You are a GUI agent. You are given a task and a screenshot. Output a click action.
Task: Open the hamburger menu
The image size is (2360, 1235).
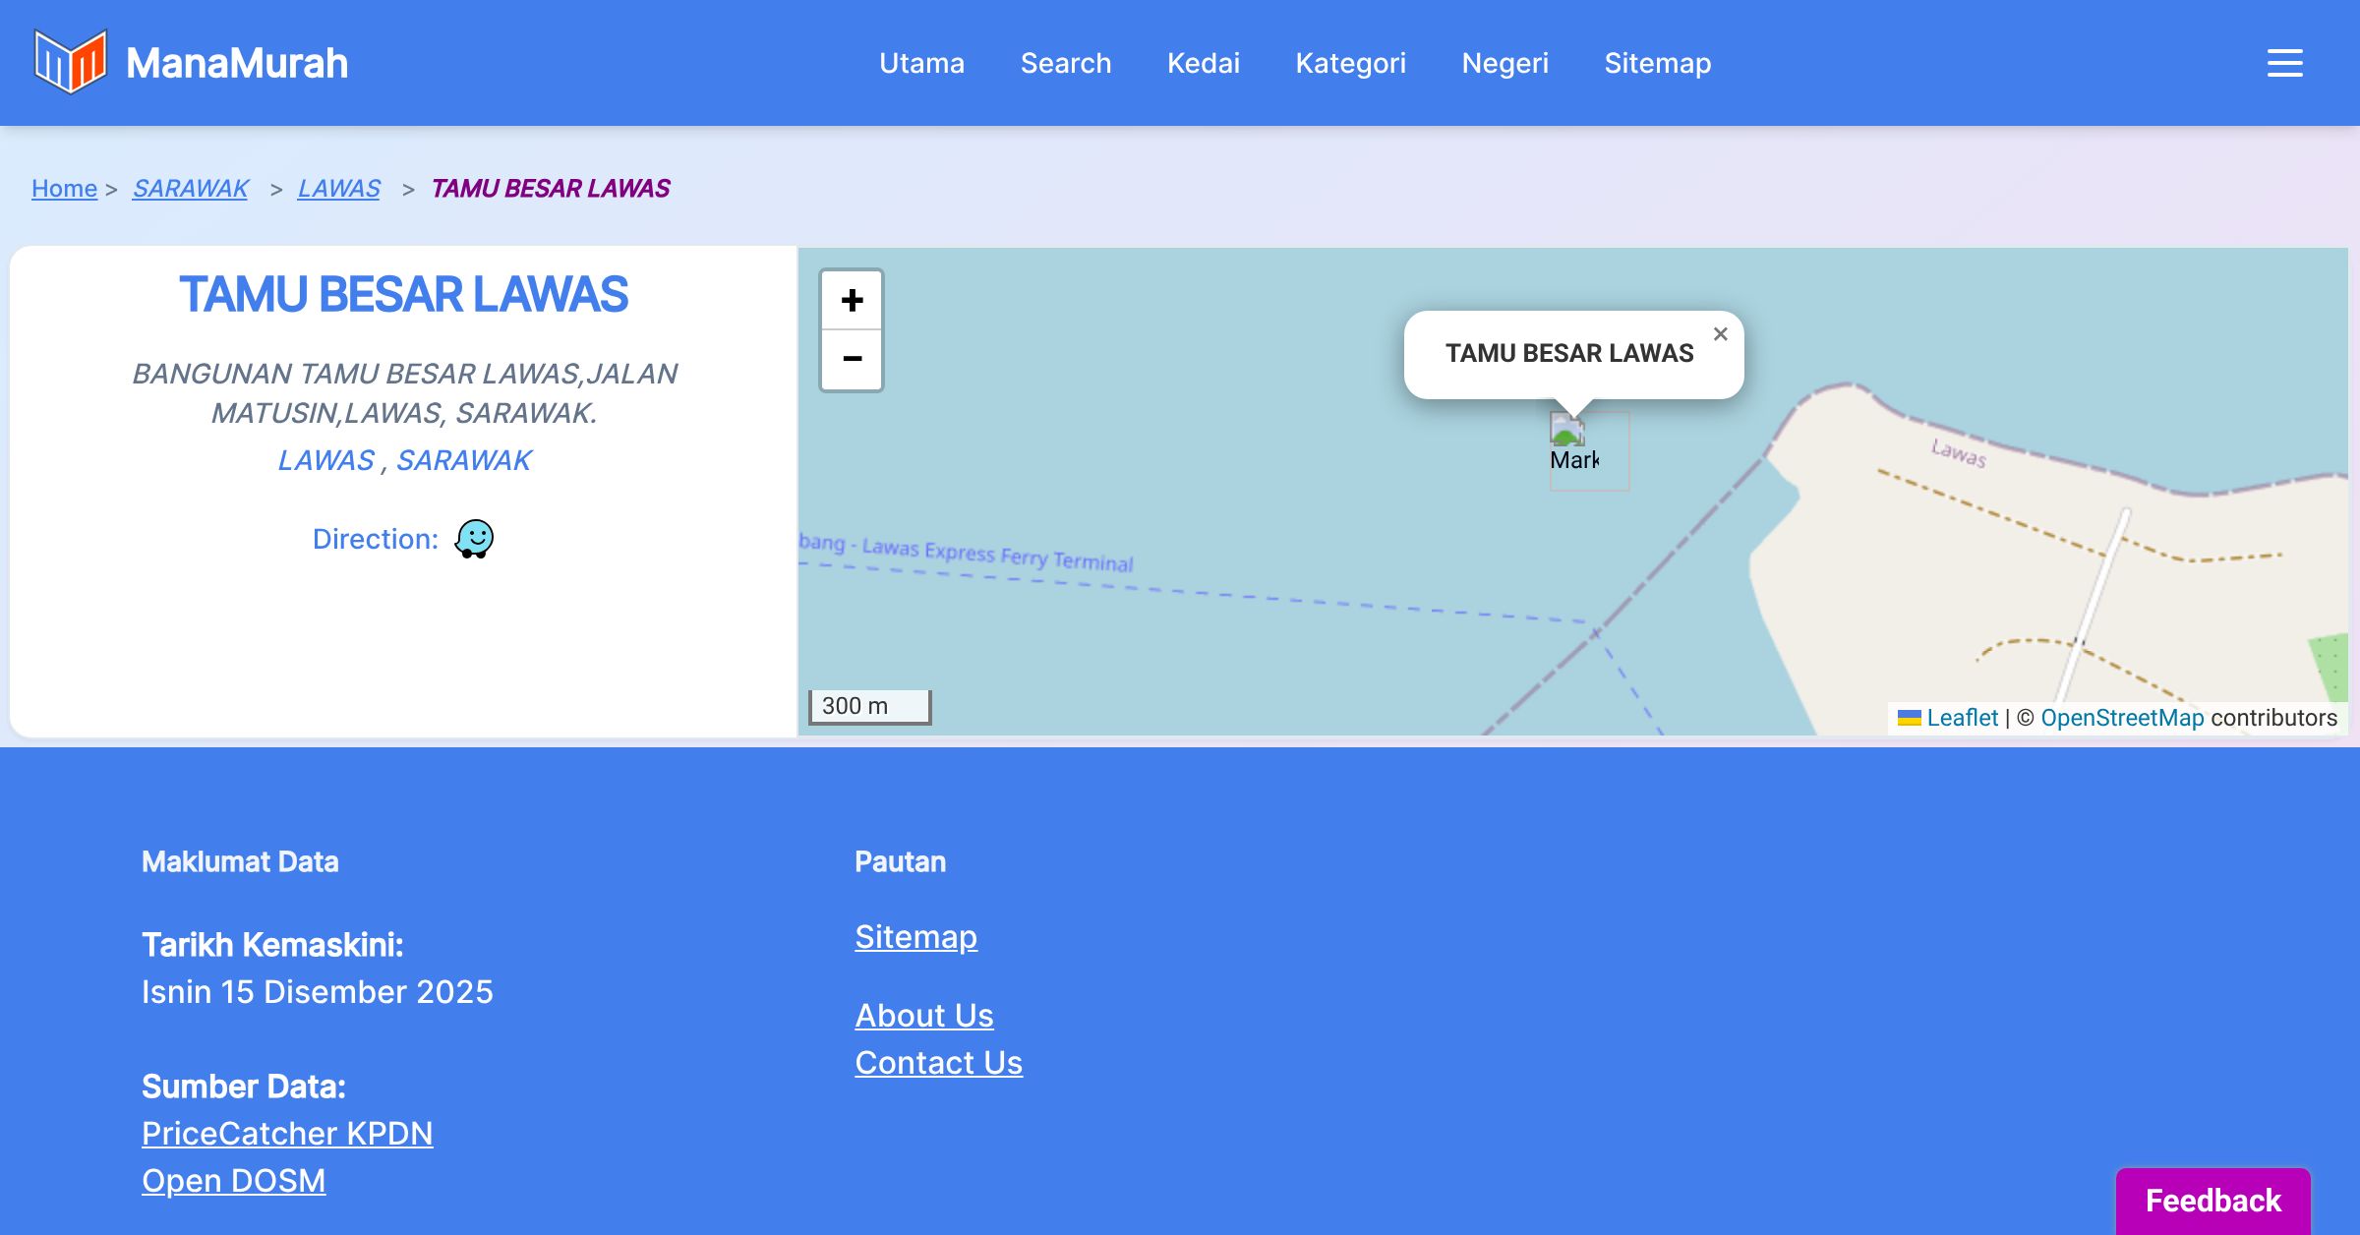click(2284, 63)
